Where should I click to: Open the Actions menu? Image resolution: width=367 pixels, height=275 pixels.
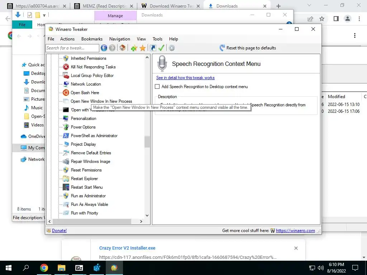(x=67, y=39)
